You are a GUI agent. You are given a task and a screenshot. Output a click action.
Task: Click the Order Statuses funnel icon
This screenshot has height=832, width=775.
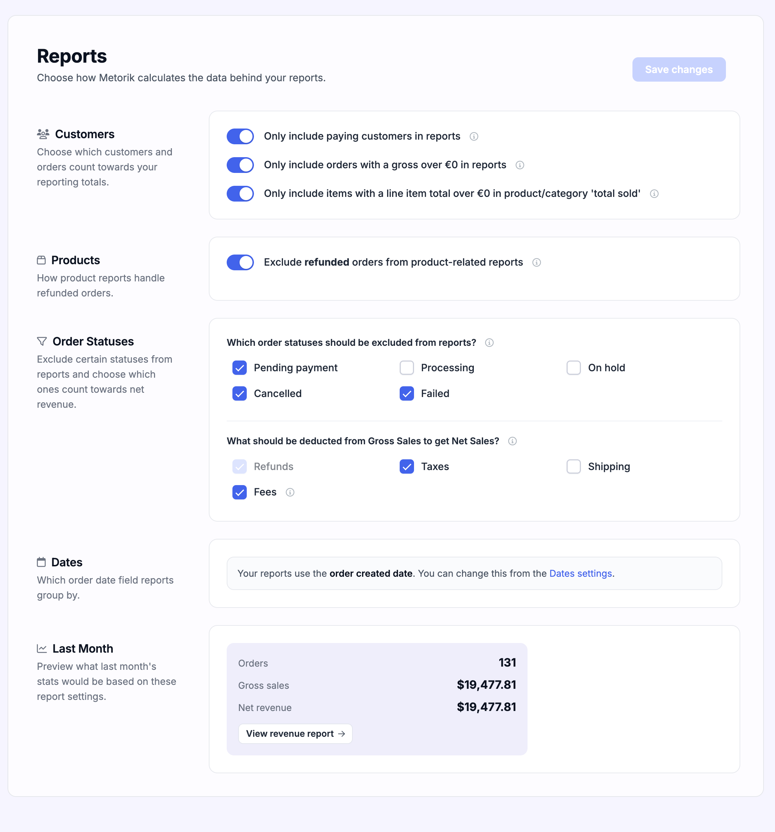[42, 342]
